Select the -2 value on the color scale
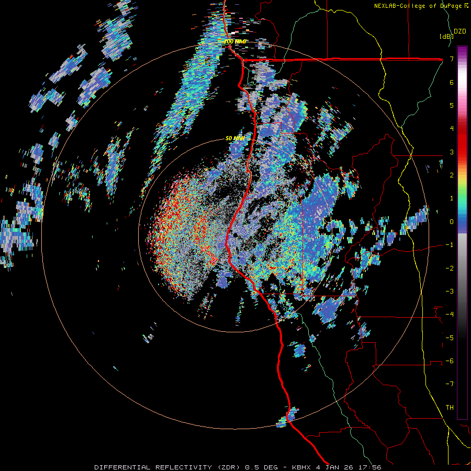The image size is (471, 471). click(x=450, y=268)
